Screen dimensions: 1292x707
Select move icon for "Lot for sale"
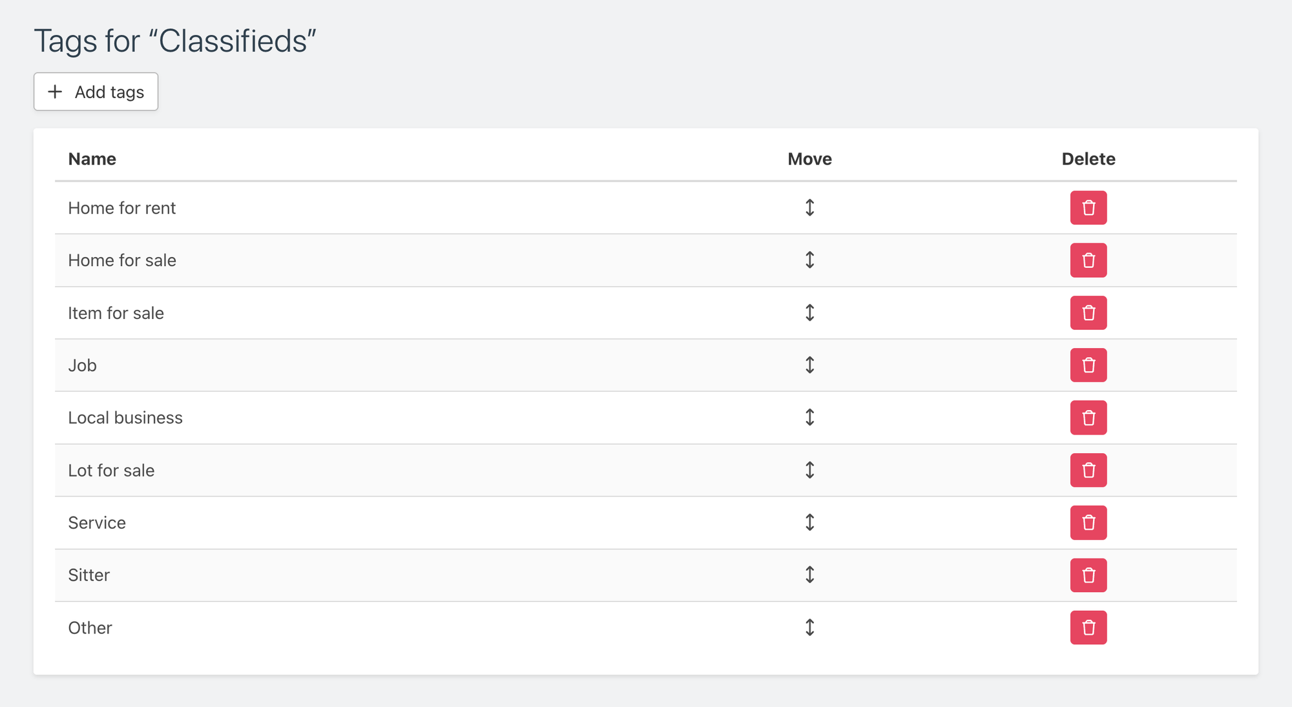(x=809, y=470)
